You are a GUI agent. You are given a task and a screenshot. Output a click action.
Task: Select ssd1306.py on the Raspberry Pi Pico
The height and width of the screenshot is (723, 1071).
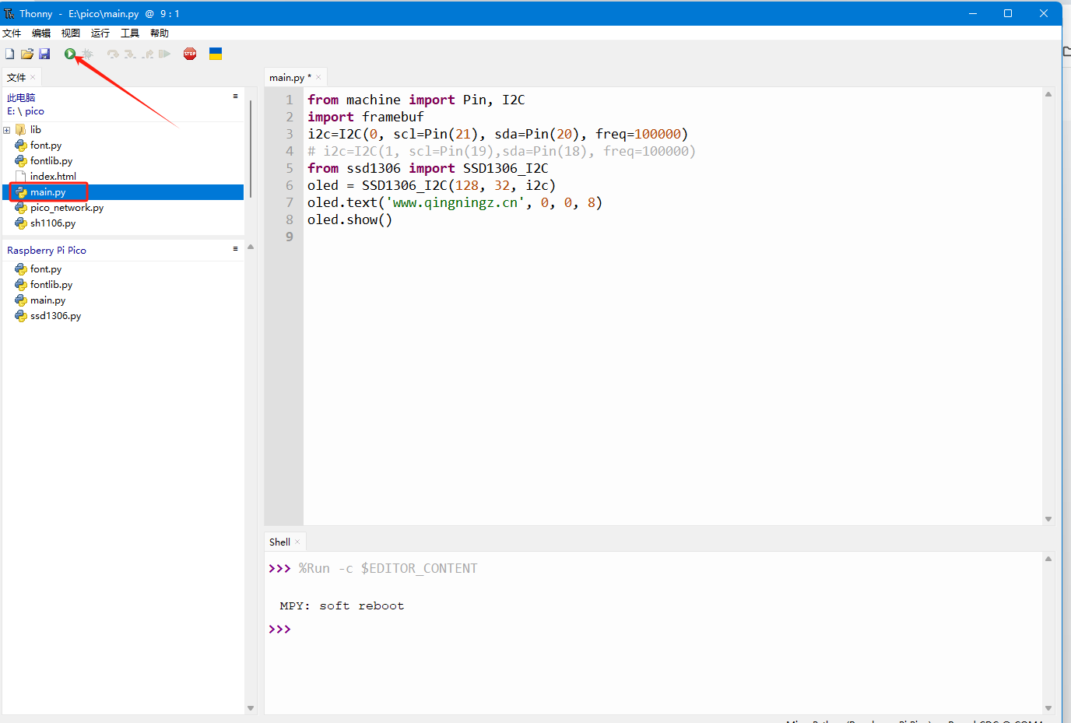click(x=55, y=316)
